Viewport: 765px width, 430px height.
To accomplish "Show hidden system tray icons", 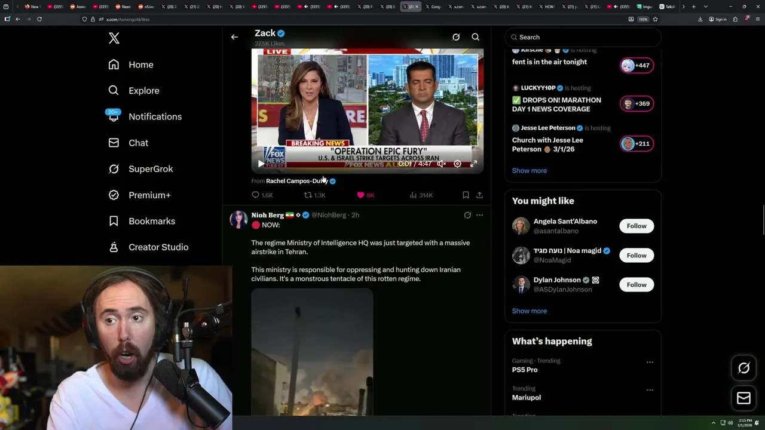I will point(713,423).
